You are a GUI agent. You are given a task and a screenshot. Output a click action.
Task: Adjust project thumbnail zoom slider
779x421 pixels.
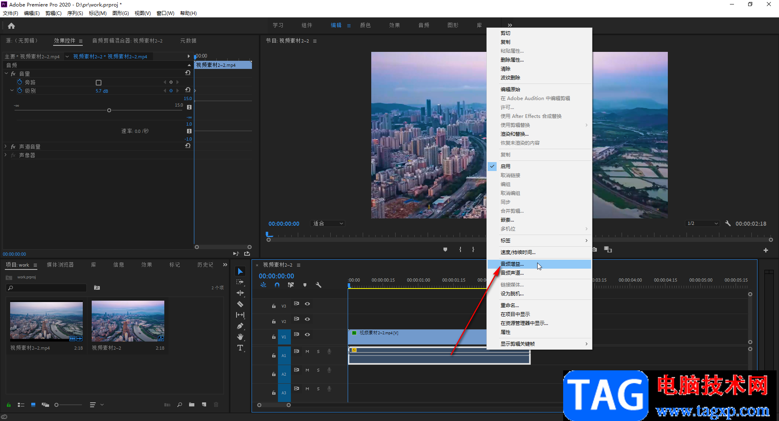click(56, 404)
